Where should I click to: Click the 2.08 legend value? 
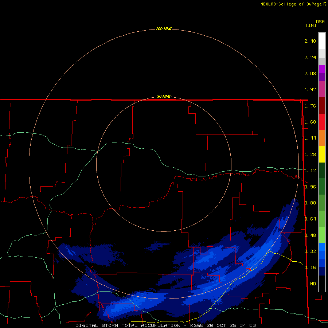coord(310,73)
